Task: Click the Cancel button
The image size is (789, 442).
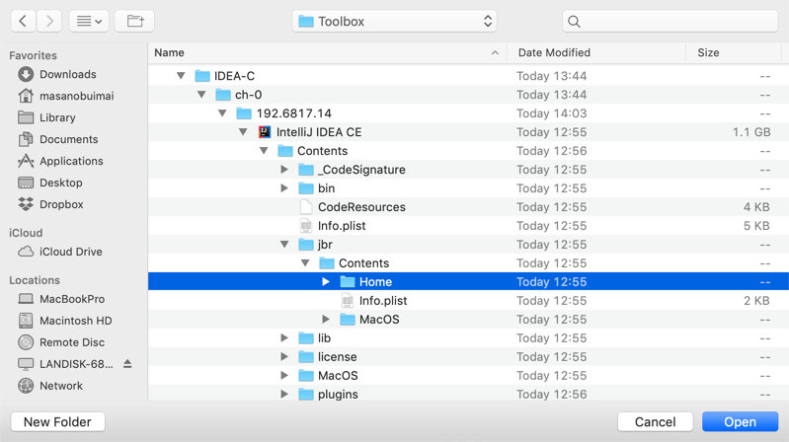Action: coord(655,421)
